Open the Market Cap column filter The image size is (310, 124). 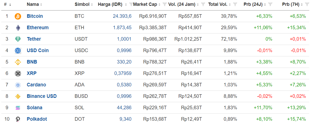tap(165, 4)
